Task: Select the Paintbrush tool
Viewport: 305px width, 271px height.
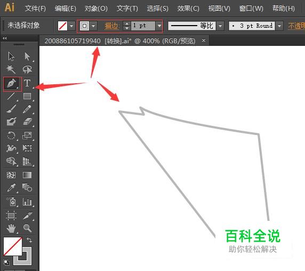Action: click(x=11, y=109)
